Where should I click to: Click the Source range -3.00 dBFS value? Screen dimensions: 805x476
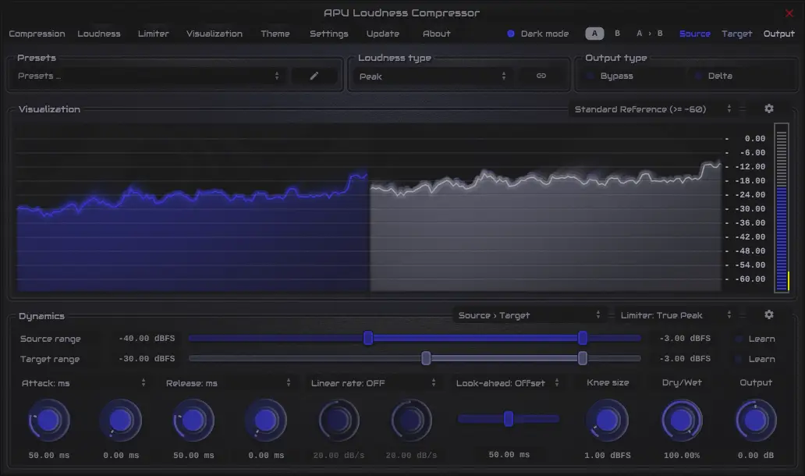pyautogui.click(x=686, y=339)
